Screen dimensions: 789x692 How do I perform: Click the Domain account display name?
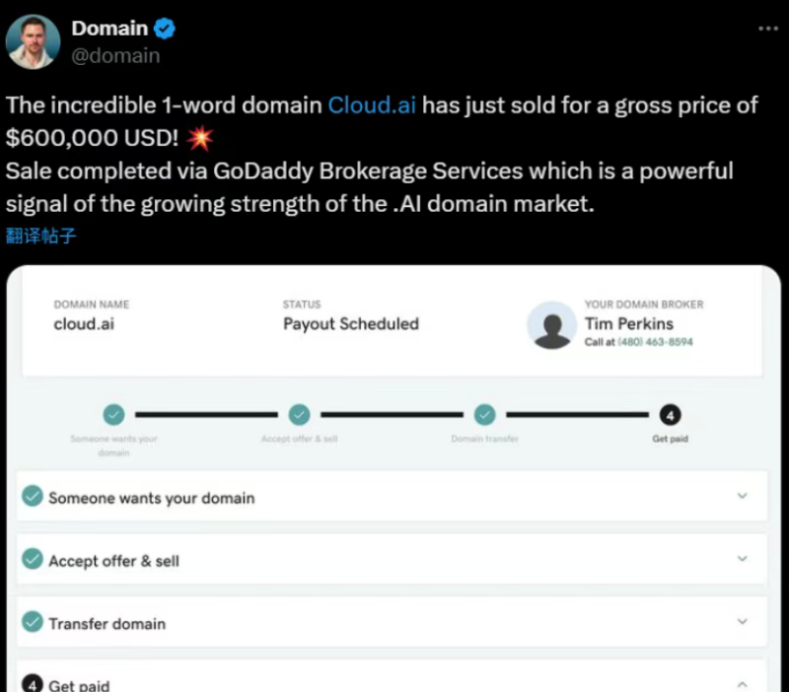pyautogui.click(x=109, y=29)
